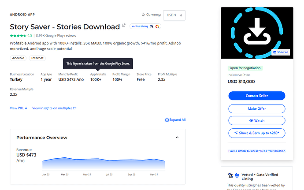Open the app's download logo thumbnail
This screenshot has width=304, height=190.
point(256,33)
